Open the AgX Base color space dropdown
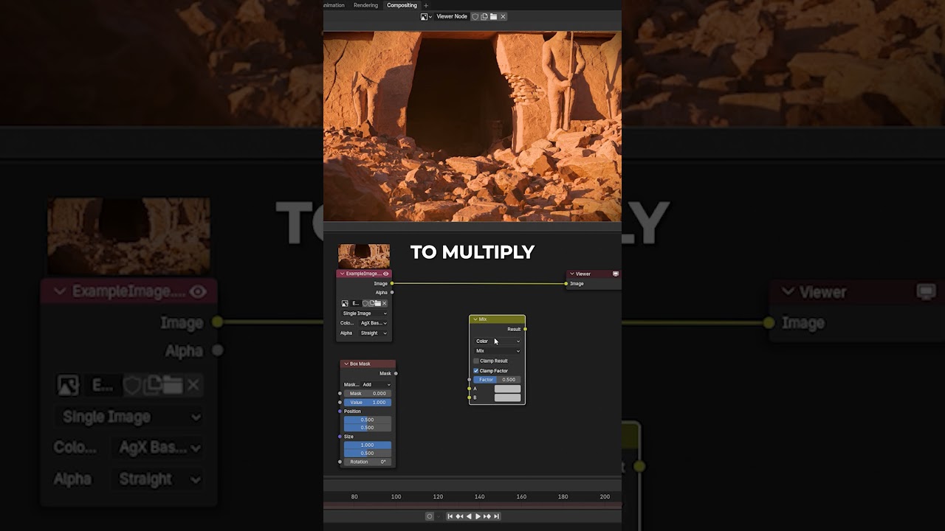 click(x=374, y=323)
